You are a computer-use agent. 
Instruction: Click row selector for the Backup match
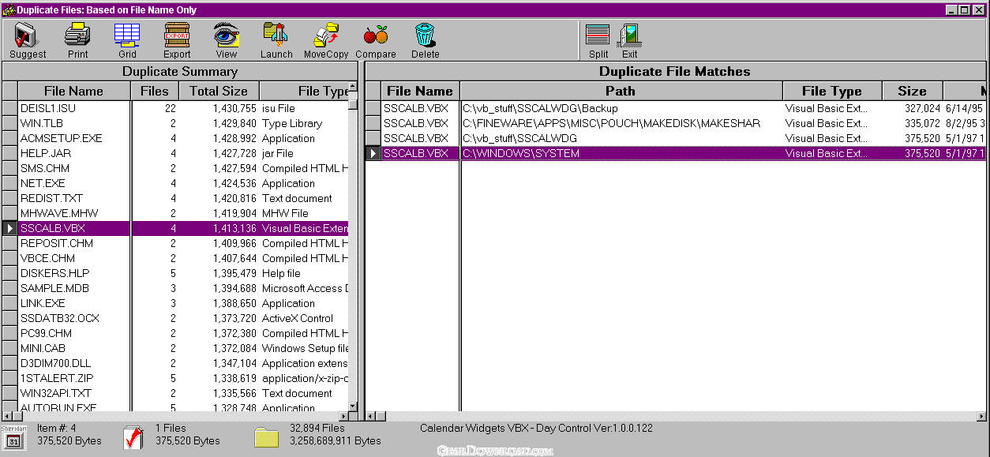pos(373,108)
